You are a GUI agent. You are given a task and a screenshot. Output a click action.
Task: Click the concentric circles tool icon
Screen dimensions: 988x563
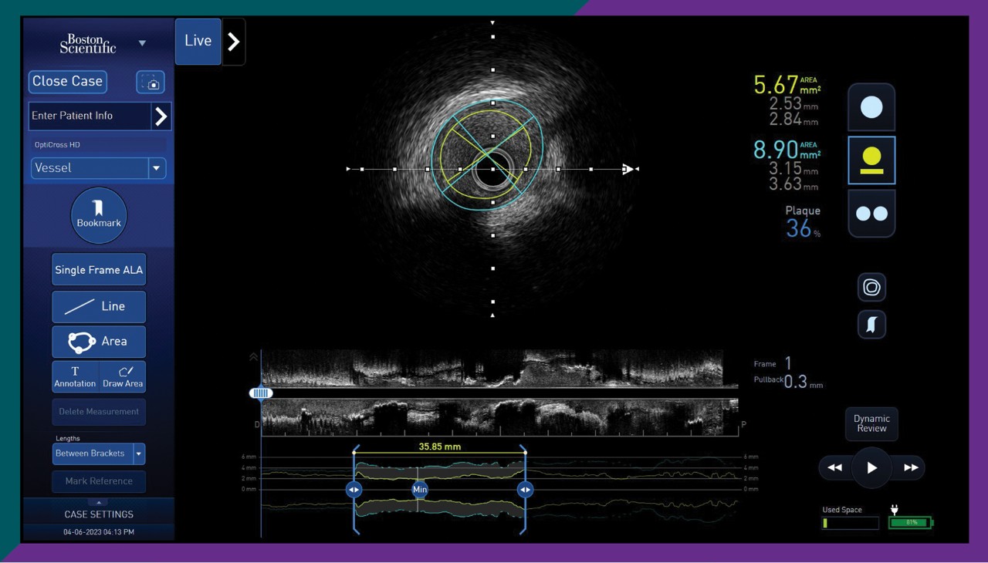pos(871,287)
